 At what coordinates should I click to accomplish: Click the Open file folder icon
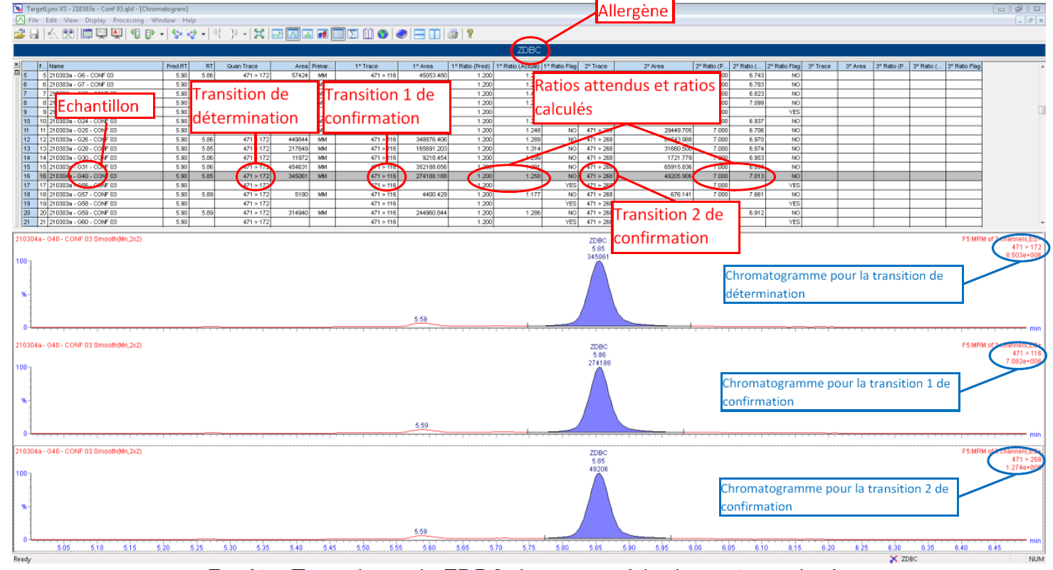pyautogui.click(x=19, y=33)
